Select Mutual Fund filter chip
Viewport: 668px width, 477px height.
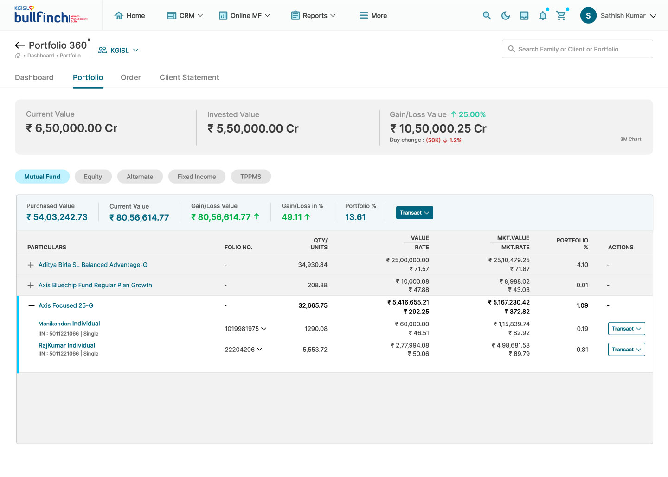click(42, 177)
